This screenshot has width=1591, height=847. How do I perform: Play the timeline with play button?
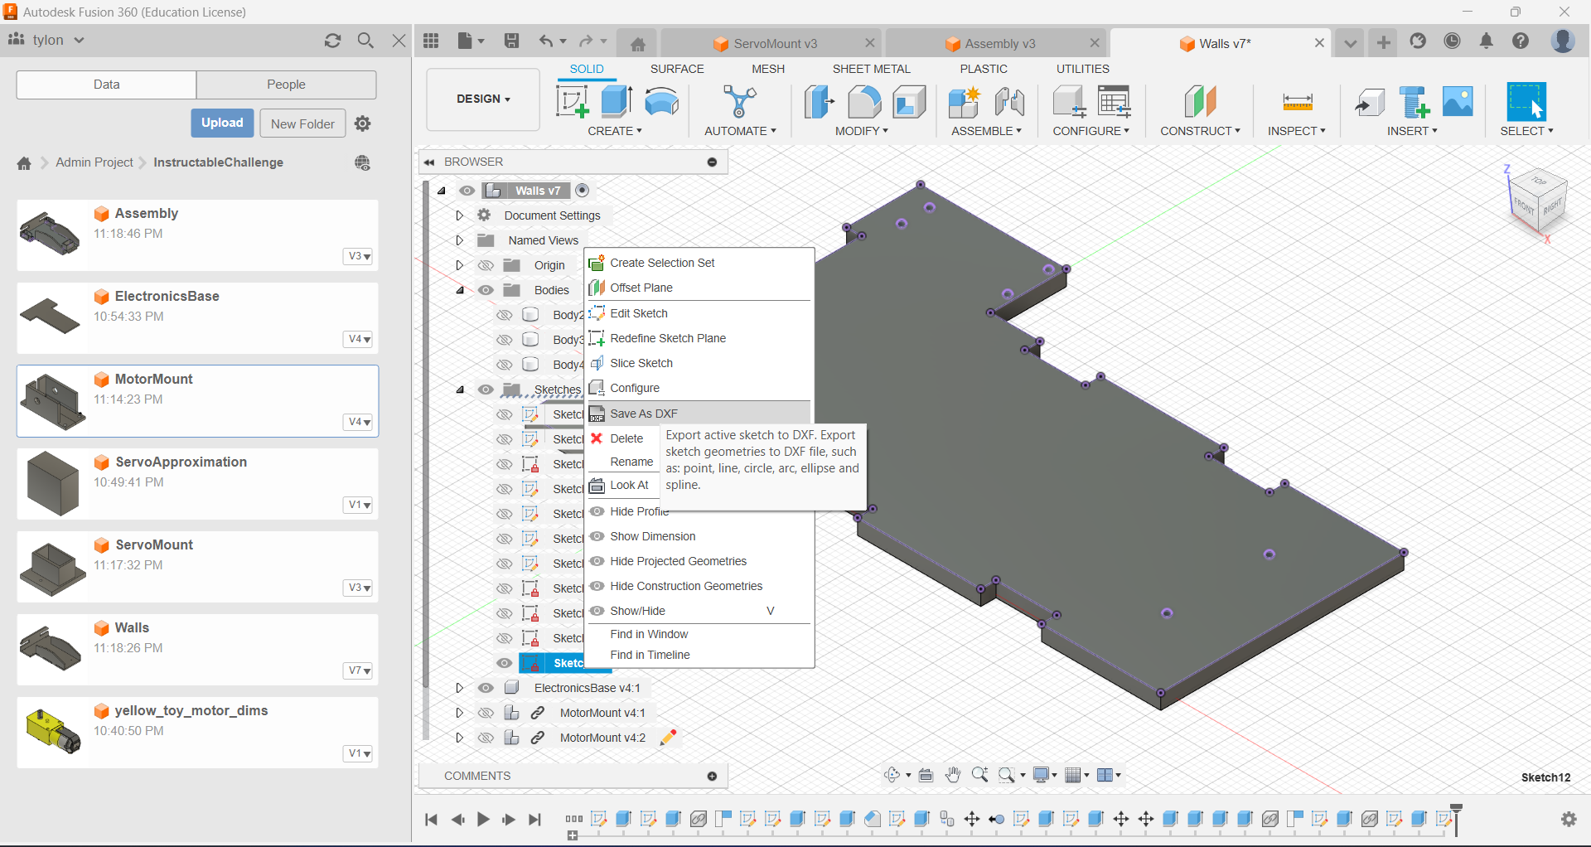pos(483,820)
